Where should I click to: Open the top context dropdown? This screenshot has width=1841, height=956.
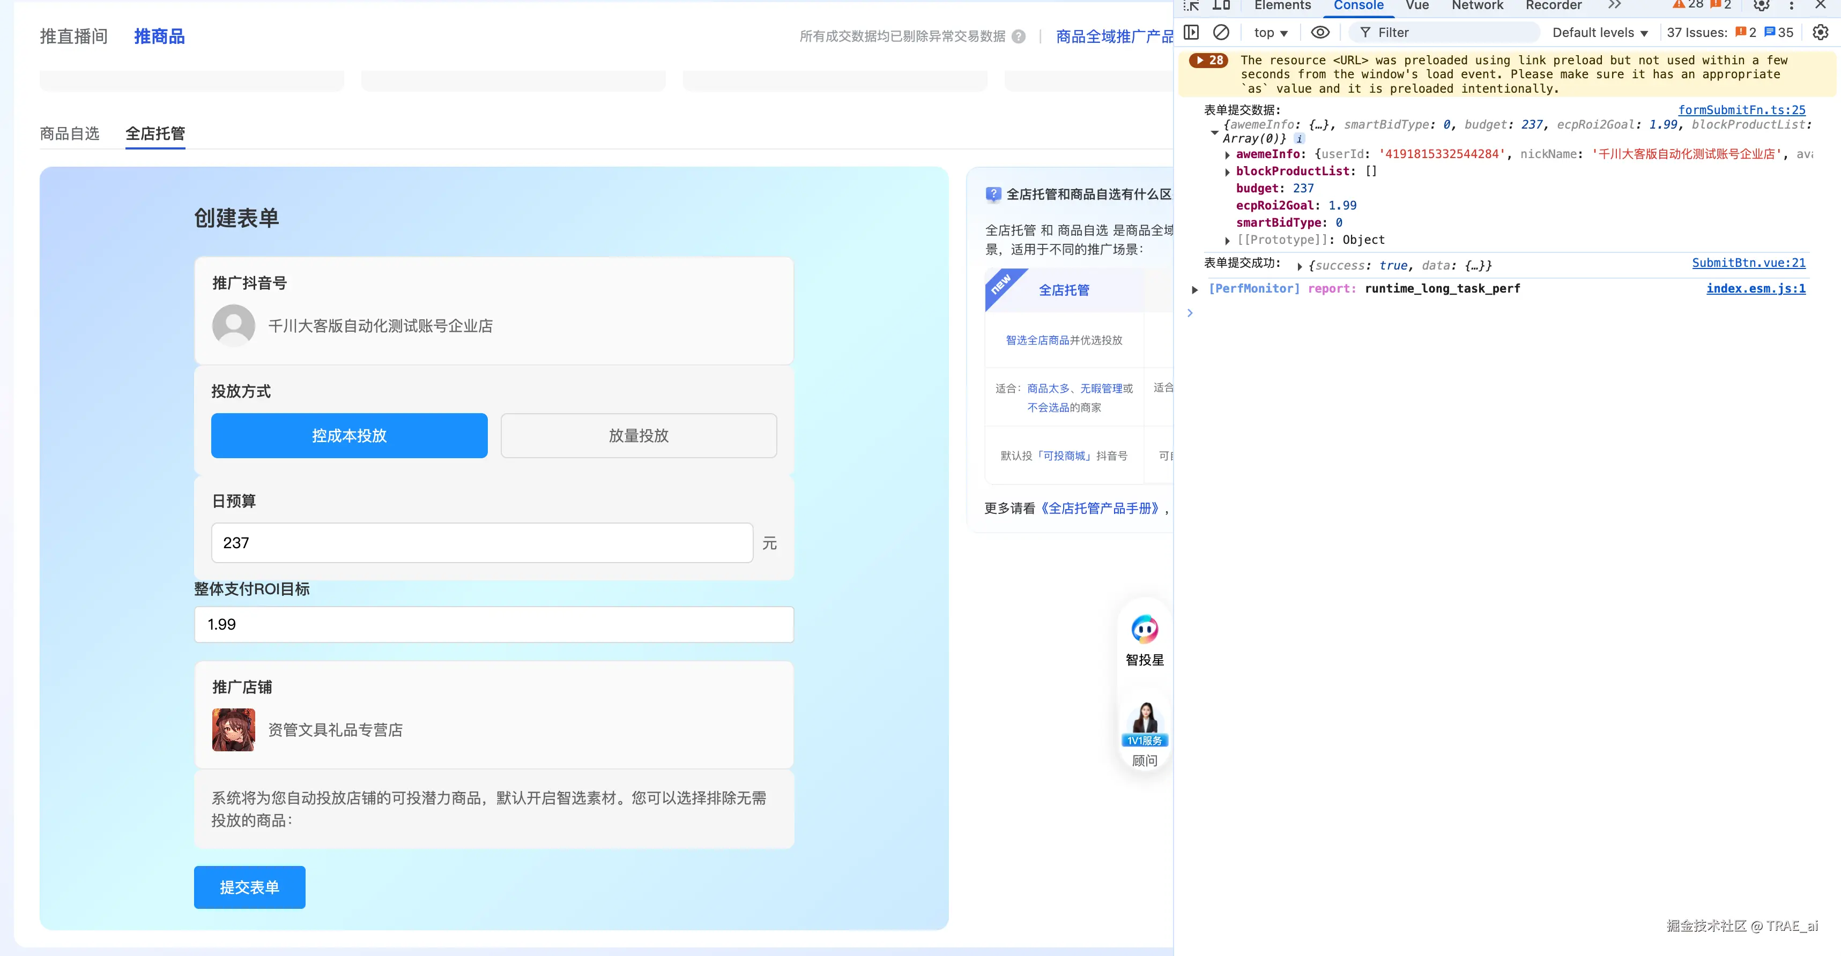click(1271, 33)
